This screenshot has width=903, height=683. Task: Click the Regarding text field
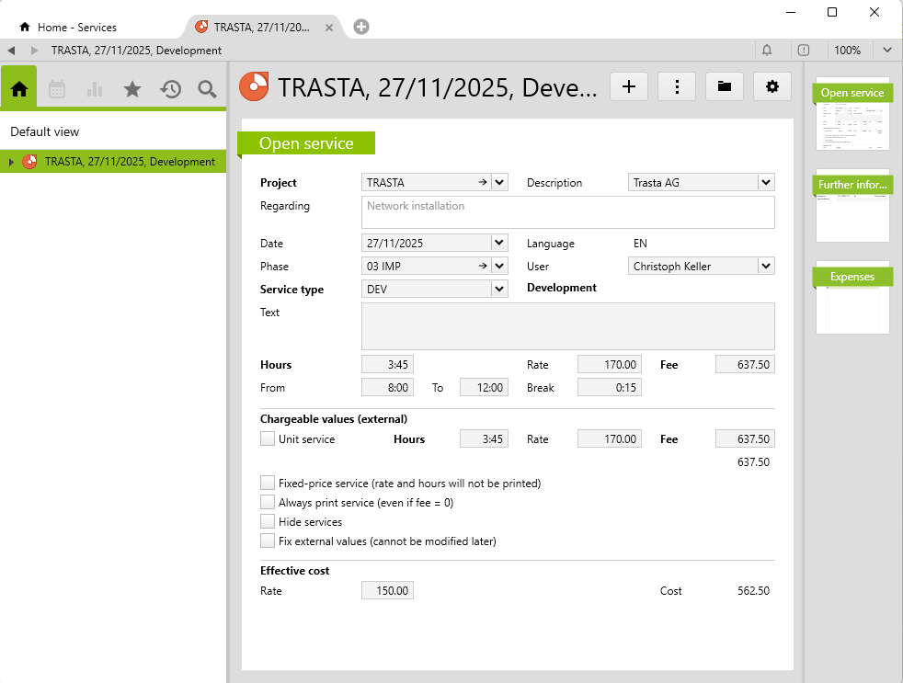[x=567, y=211]
